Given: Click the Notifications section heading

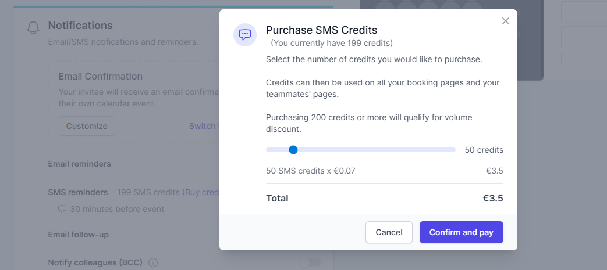Looking at the screenshot, I should (80, 26).
